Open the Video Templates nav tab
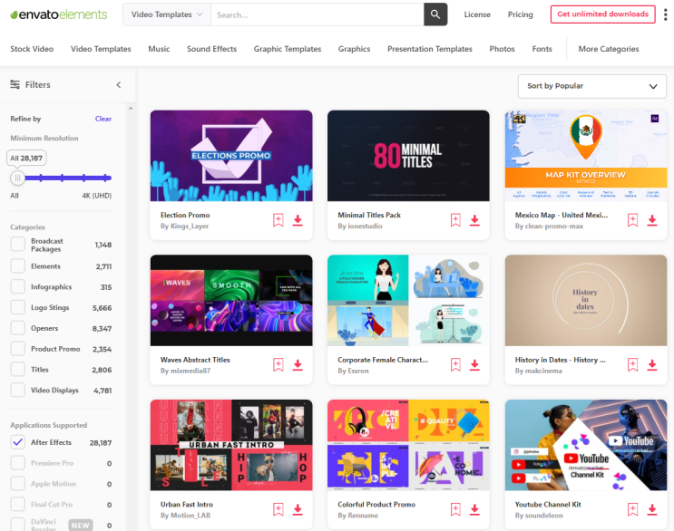Screen dimensions: 674x531 (101, 49)
